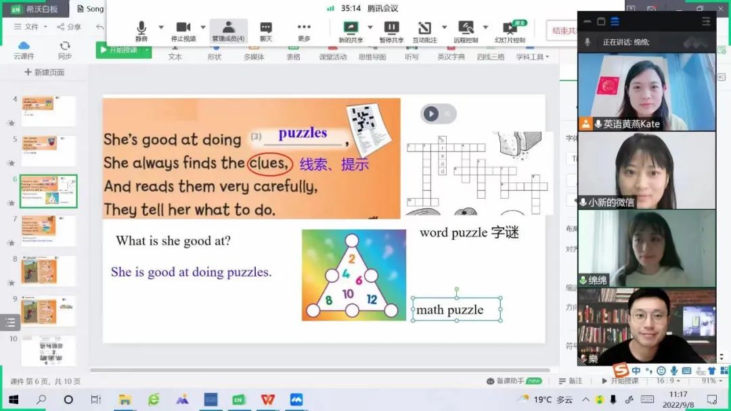Select slide 8 thumbnail
731x411 pixels.
tap(48, 271)
